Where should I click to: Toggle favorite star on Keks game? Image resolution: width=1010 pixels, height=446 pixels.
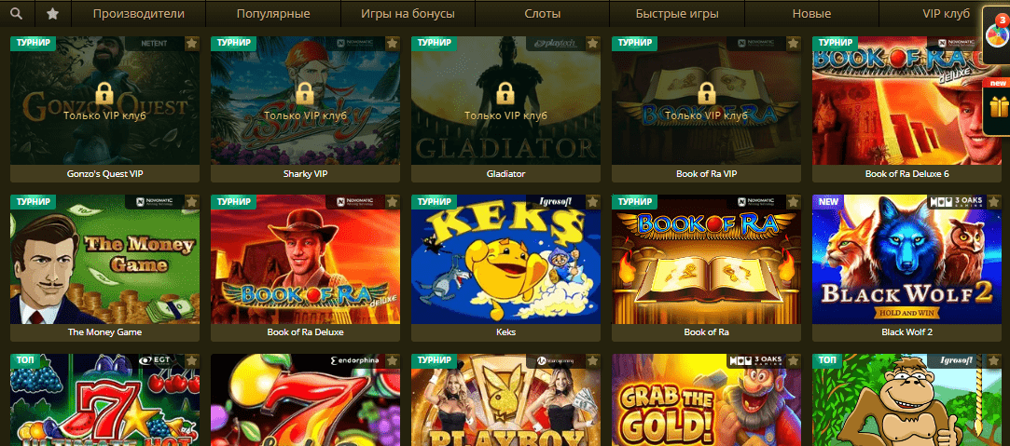click(x=592, y=202)
